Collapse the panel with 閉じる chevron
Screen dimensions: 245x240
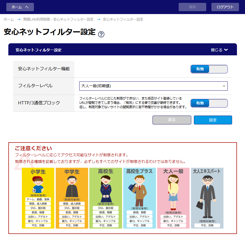point(219,50)
